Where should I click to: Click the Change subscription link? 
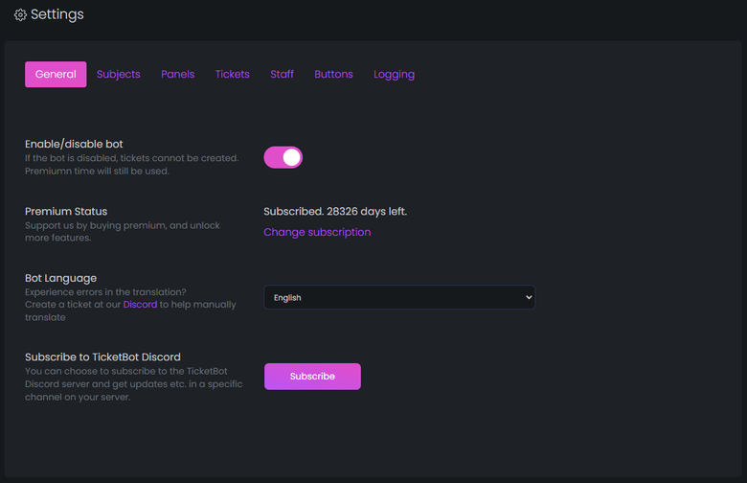317,232
